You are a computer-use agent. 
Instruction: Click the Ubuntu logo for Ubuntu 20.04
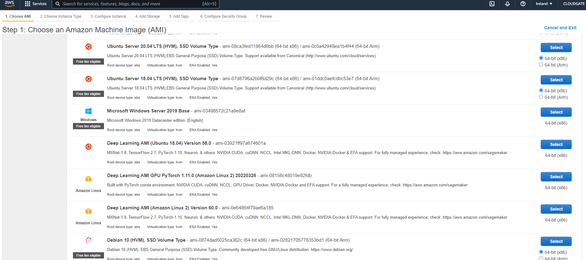(88, 47)
